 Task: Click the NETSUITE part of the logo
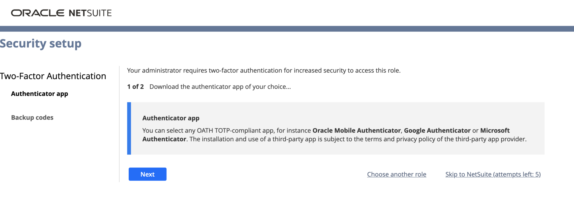tap(90, 13)
